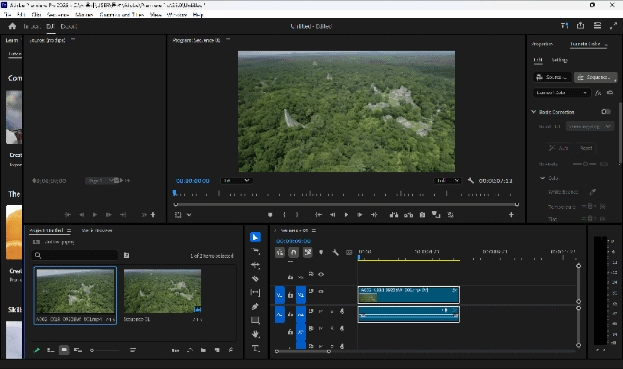Click Export Frame camera icon
Screen dimensions: 623x369
coord(422,215)
